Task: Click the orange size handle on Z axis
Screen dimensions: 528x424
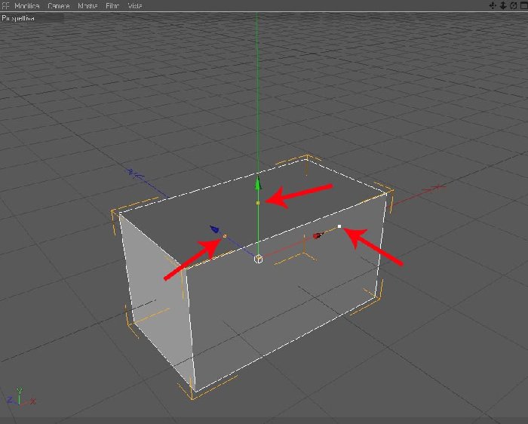Action: pyautogui.click(x=225, y=236)
